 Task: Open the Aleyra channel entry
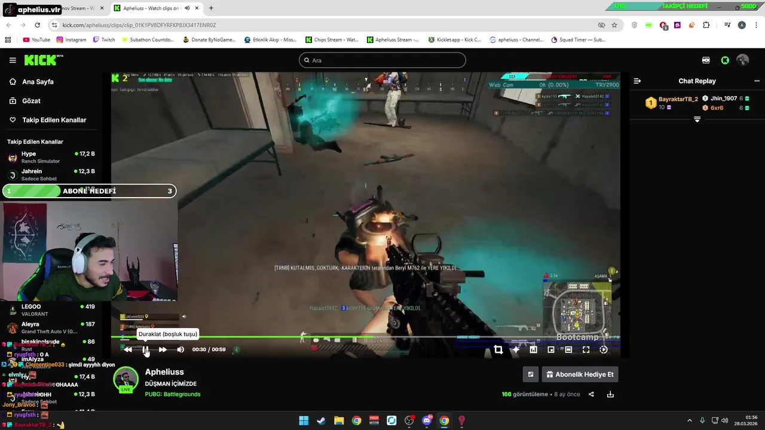pos(51,327)
